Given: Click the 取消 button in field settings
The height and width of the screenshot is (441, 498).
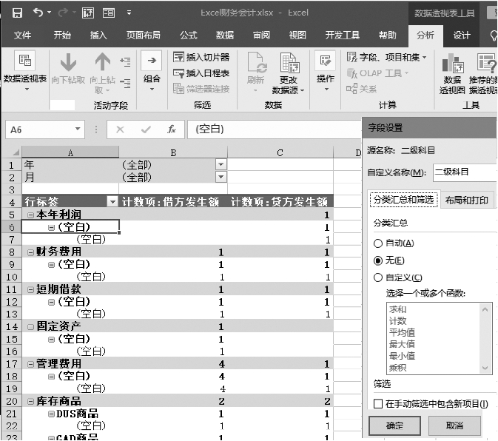Looking at the screenshot, I should [454, 426].
